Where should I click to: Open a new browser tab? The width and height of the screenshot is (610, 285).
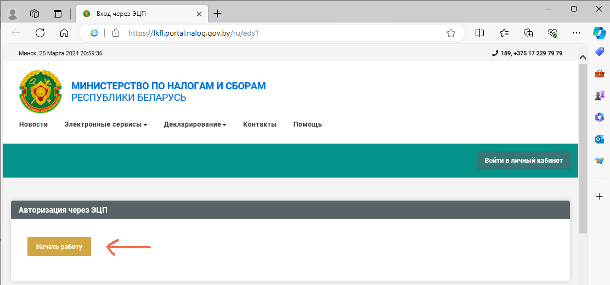pyautogui.click(x=217, y=14)
